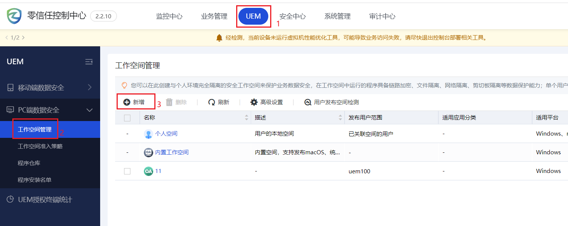This screenshot has width=568, height=226.
Task: Open 高级设置 gear settings
Action: tap(254, 102)
